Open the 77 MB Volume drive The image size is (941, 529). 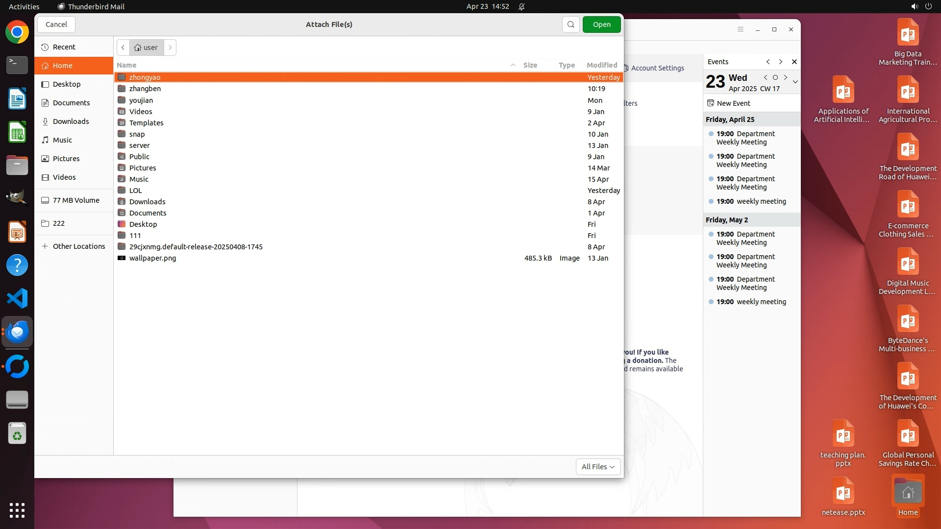click(x=75, y=200)
